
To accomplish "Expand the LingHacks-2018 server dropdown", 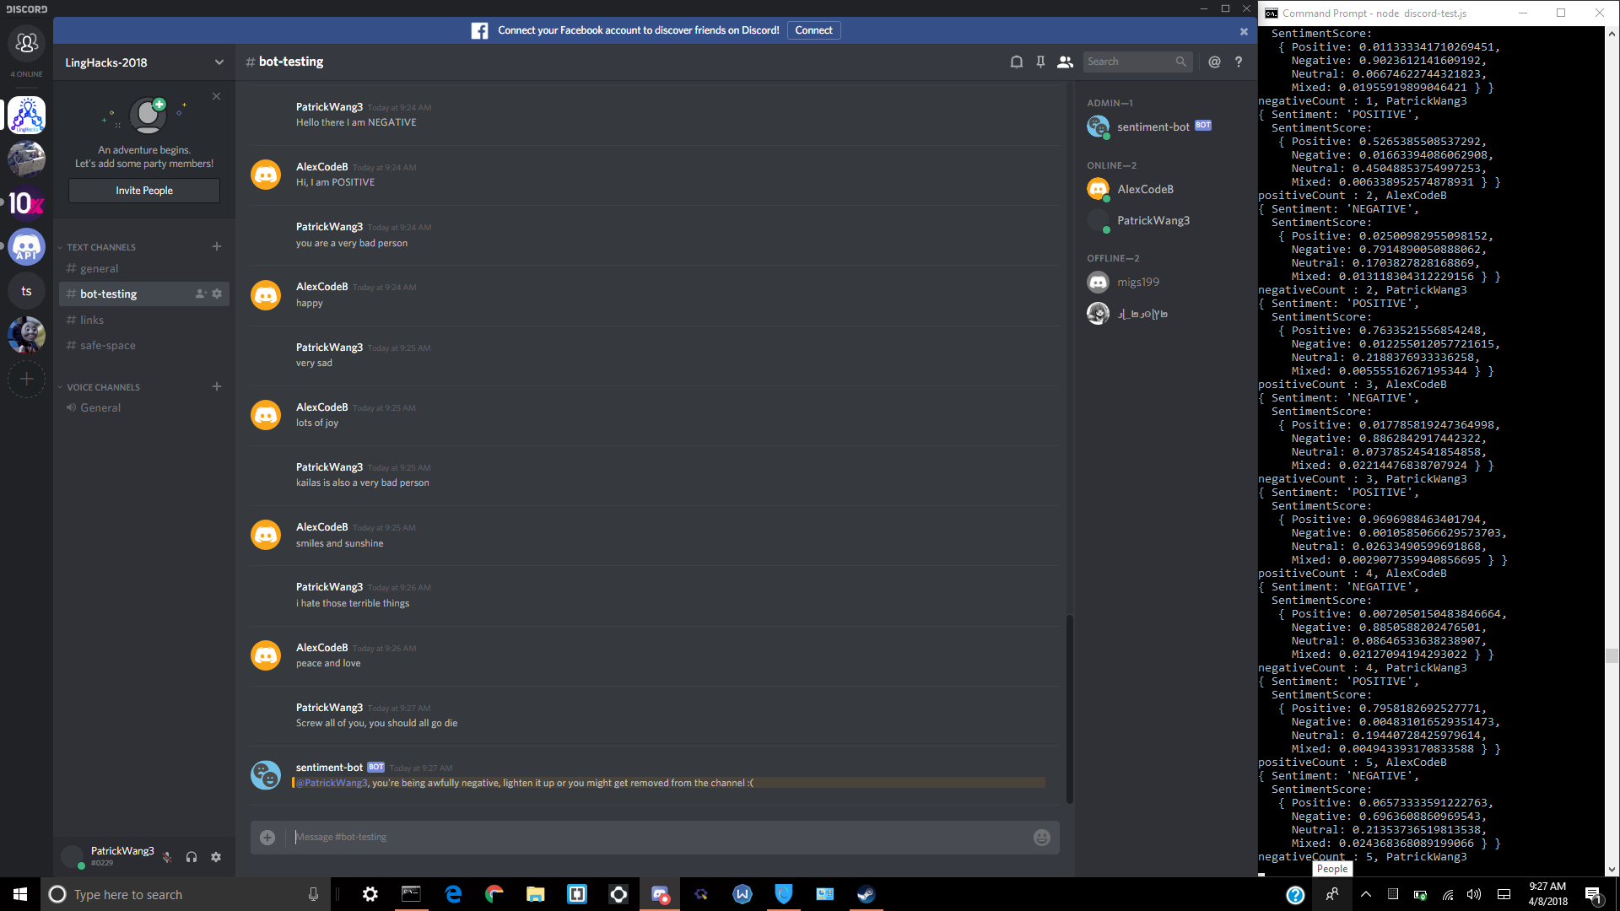I will 219,62.
